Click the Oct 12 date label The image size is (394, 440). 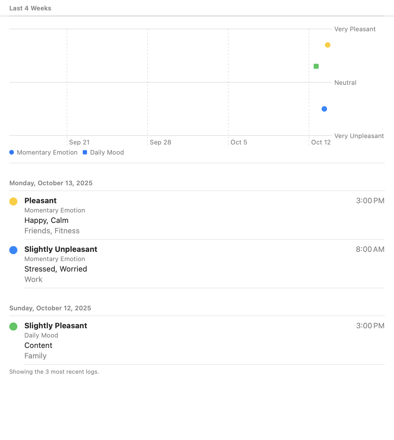click(321, 142)
